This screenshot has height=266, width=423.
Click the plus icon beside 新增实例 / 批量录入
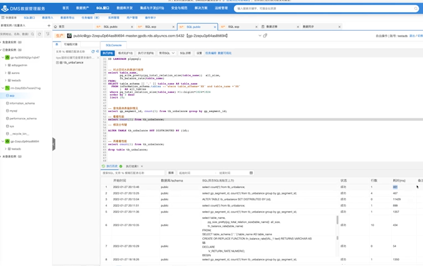pos(49,25)
